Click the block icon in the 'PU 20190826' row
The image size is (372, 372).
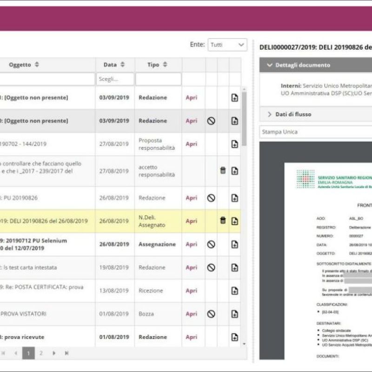coord(211,198)
